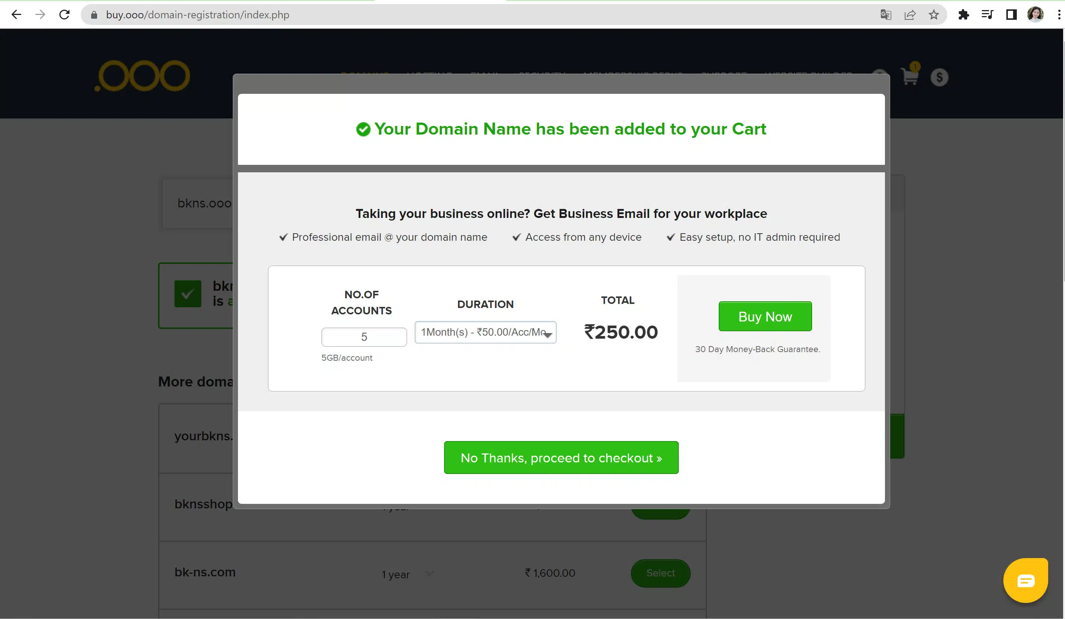1065x619 pixels.
Task: Open the shopping cart icon
Action: point(909,77)
